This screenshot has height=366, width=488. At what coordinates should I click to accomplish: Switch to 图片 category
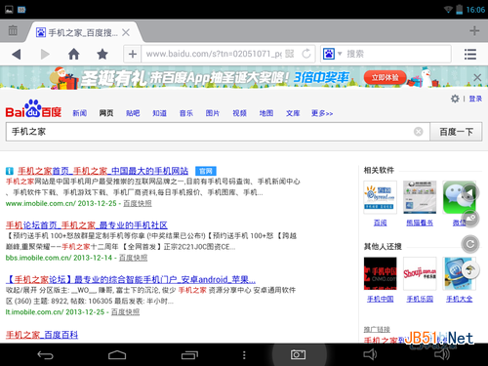point(213,113)
